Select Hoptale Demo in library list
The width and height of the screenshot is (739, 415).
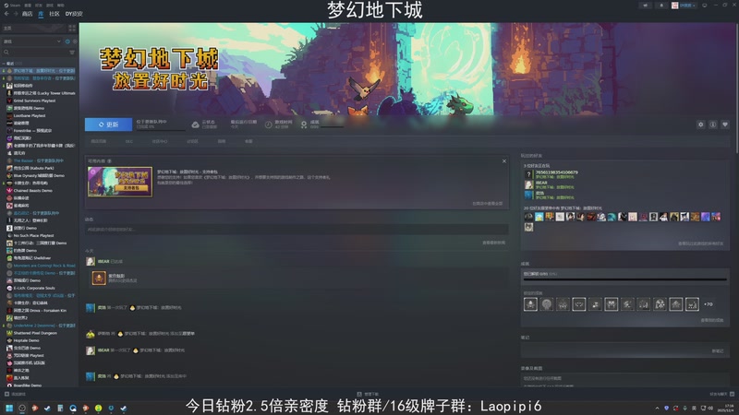26,340
